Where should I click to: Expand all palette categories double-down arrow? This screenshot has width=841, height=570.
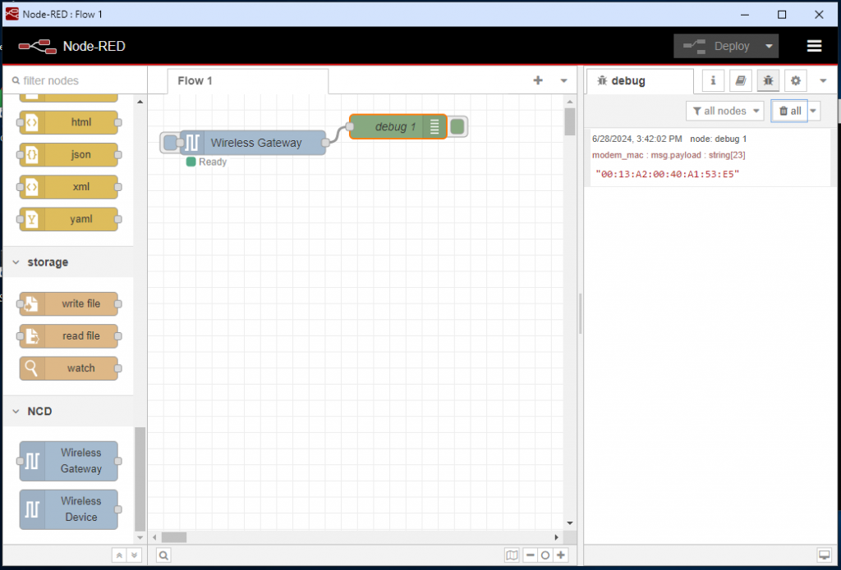[135, 555]
